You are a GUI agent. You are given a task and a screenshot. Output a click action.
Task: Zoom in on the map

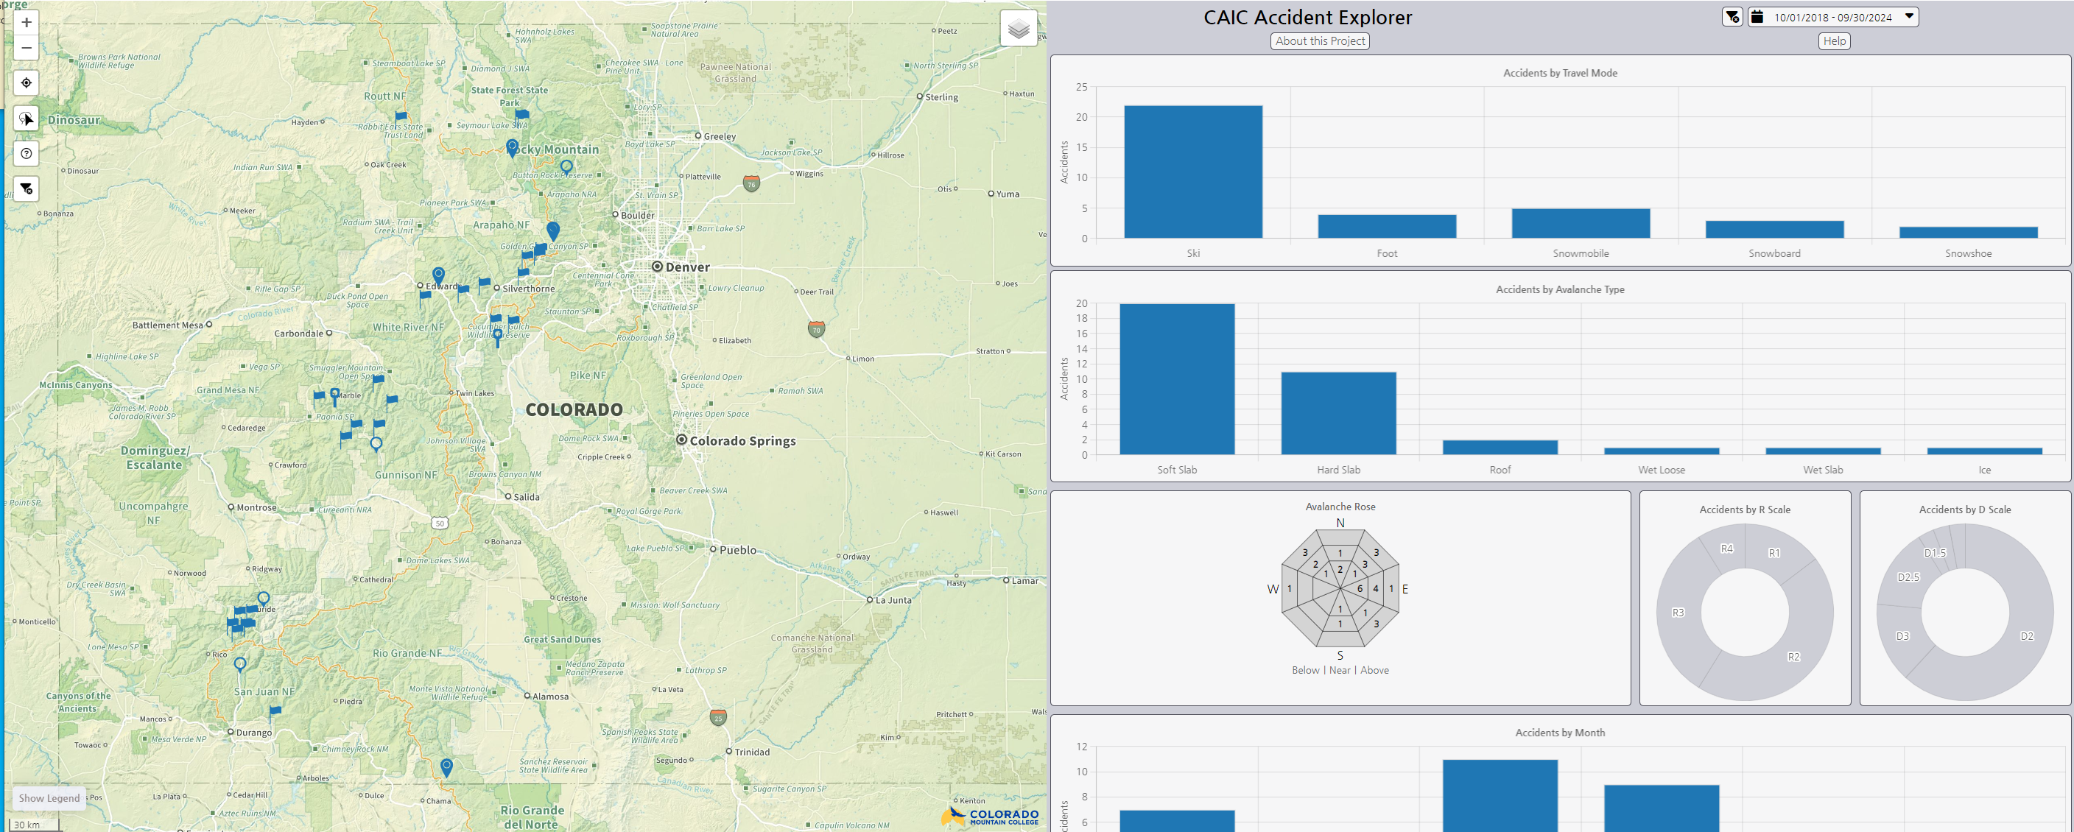[x=26, y=22]
